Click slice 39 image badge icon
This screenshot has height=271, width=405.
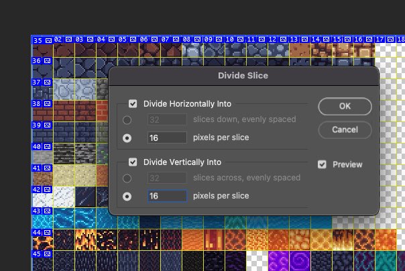[x=47, y=125]
